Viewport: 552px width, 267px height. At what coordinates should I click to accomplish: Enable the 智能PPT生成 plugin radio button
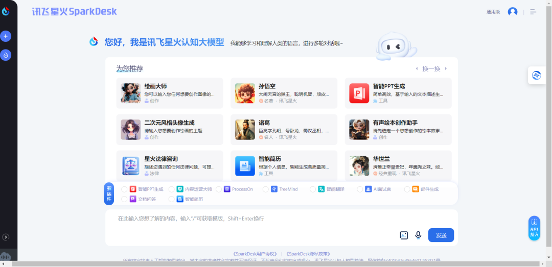pos(124,189)
